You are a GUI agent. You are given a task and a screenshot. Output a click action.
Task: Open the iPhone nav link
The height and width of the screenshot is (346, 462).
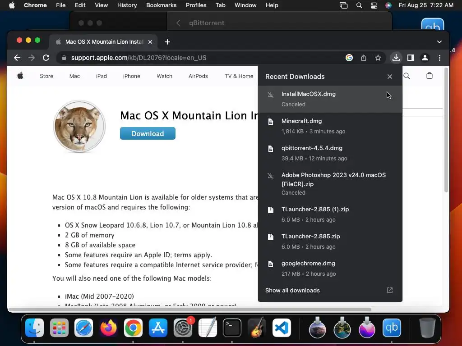[x=131, y=76]
